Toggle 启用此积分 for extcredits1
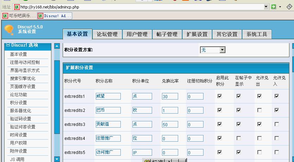 coord(220,96)
